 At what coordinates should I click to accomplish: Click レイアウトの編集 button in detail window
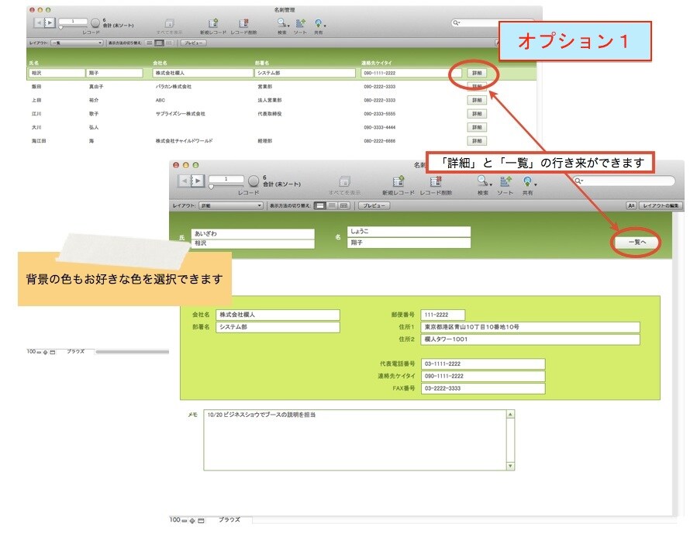(x=661, y=205)
